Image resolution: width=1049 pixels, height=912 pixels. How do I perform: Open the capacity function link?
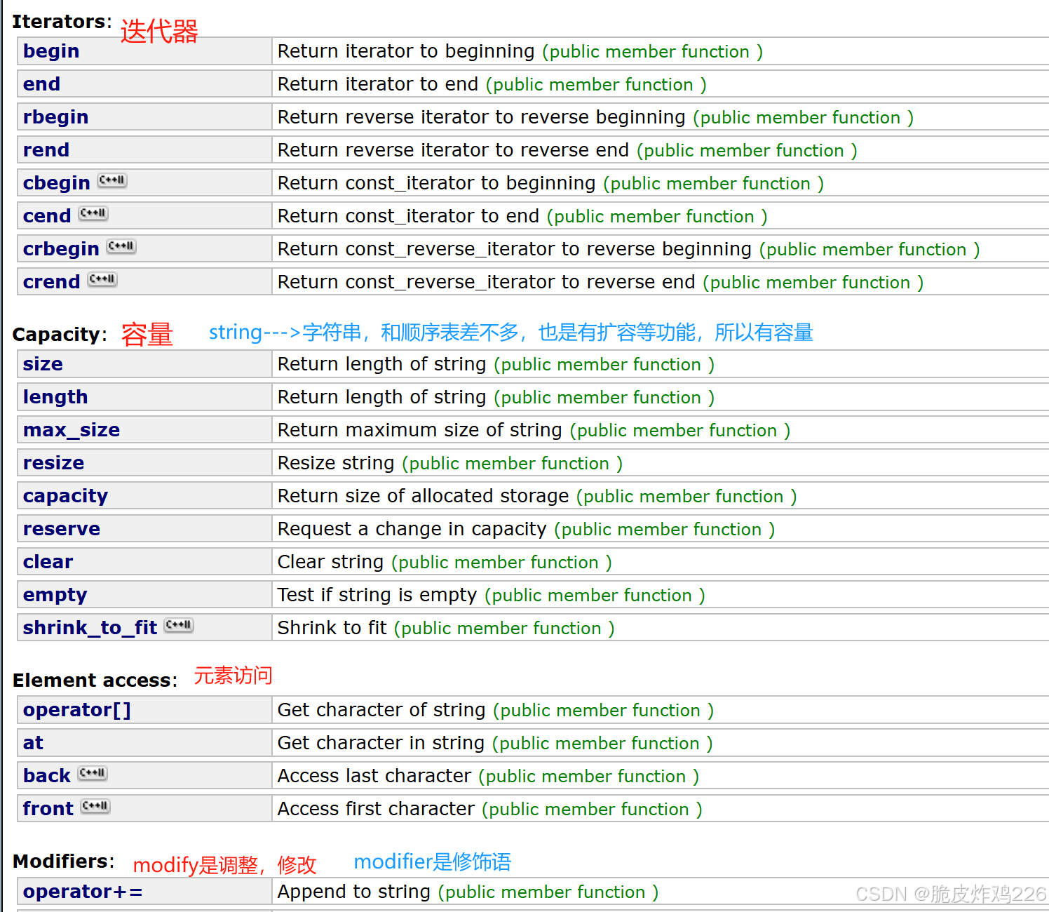[65, 496]
